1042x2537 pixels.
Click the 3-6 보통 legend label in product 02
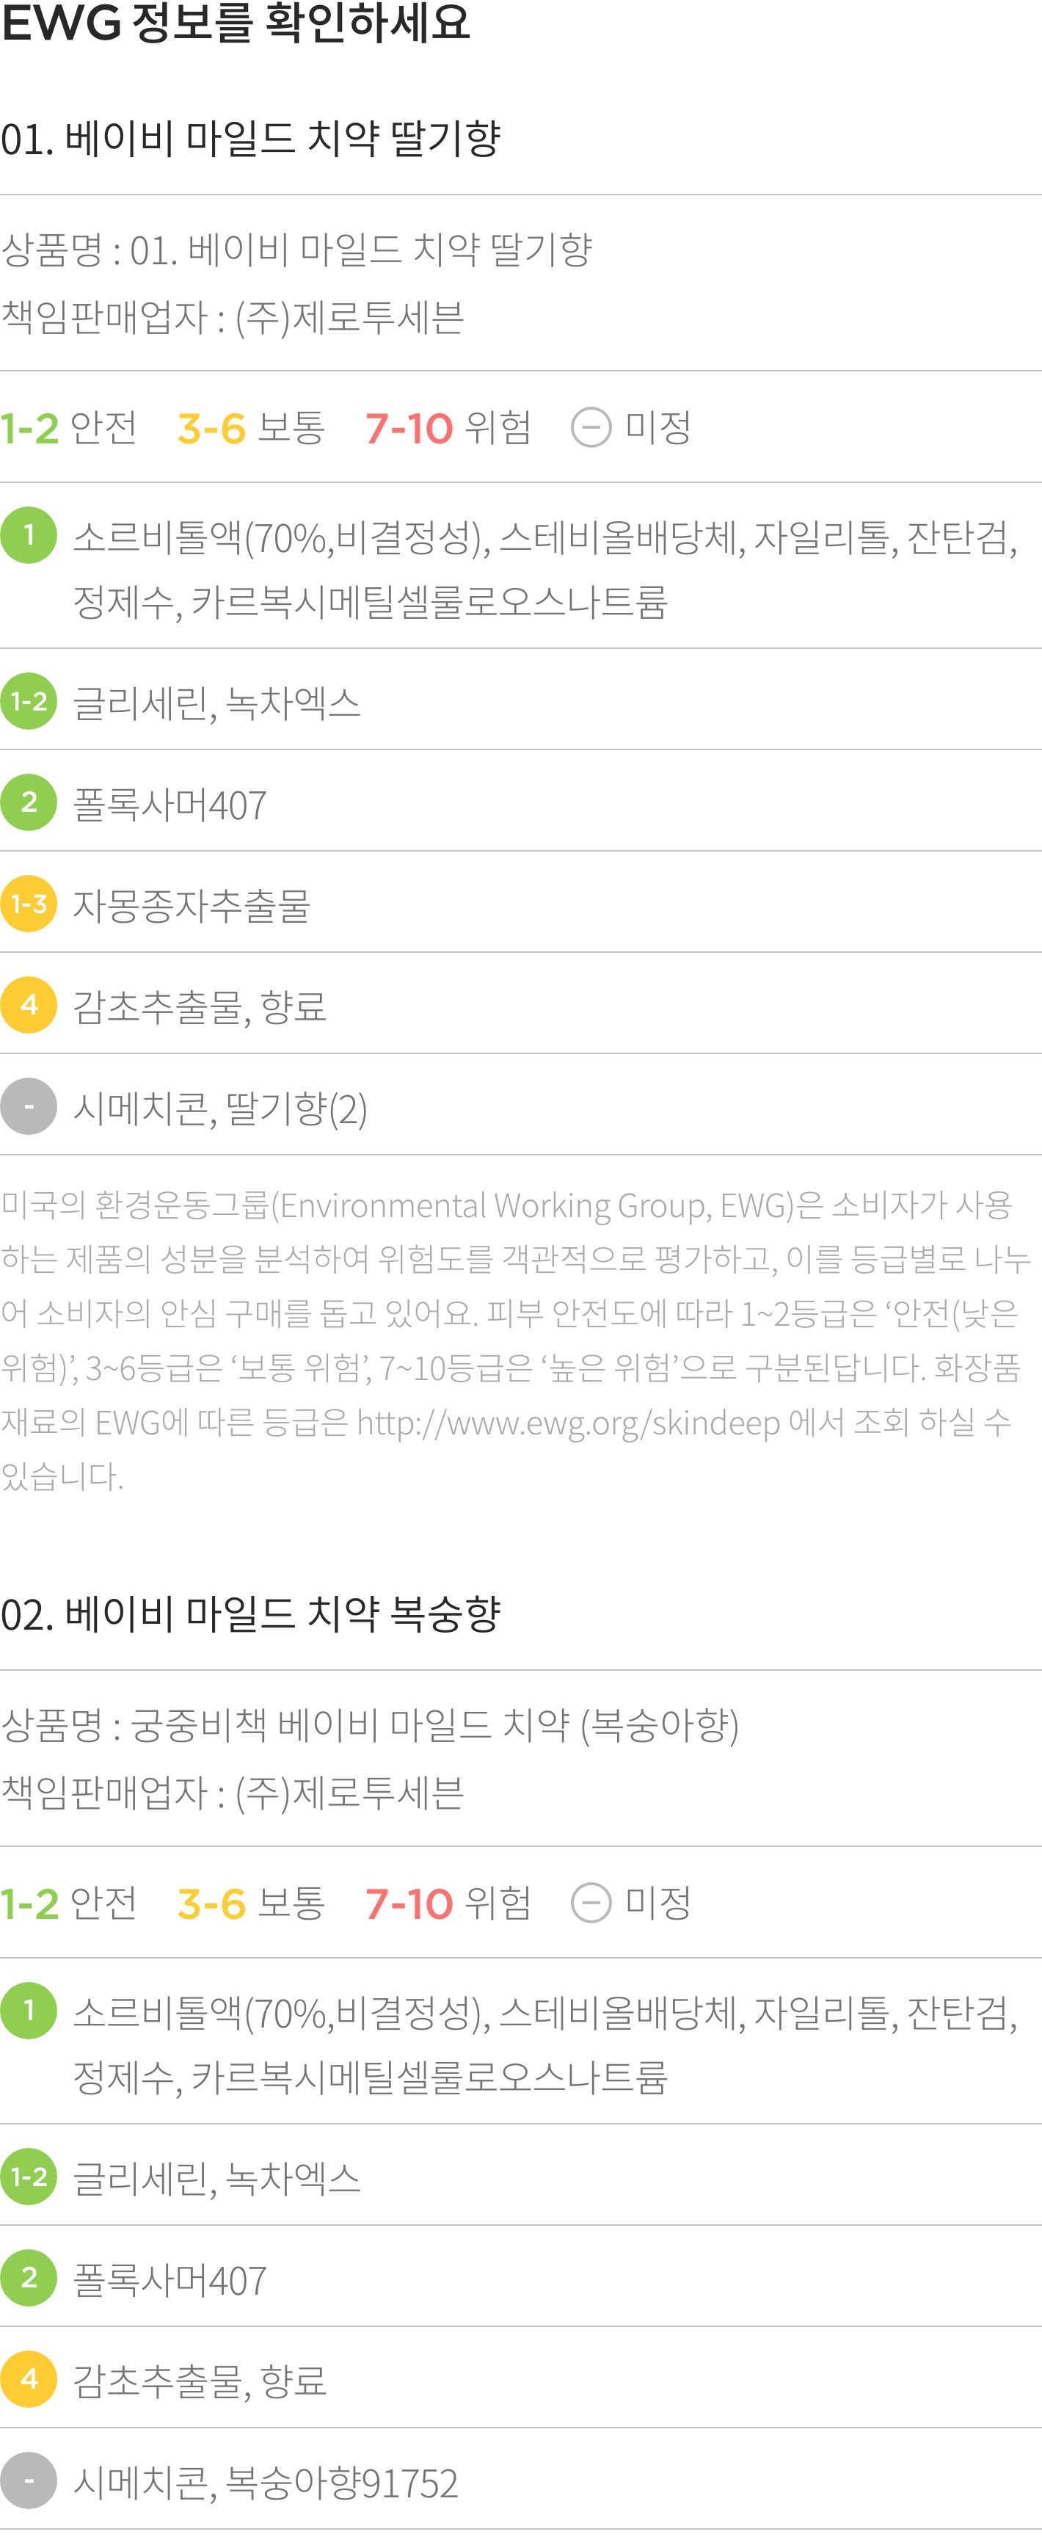tap(251, 1903)
